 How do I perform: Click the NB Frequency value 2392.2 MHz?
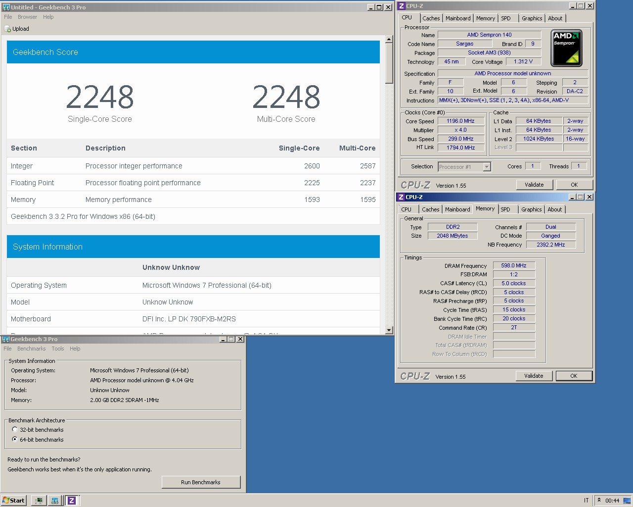(550, 245)
